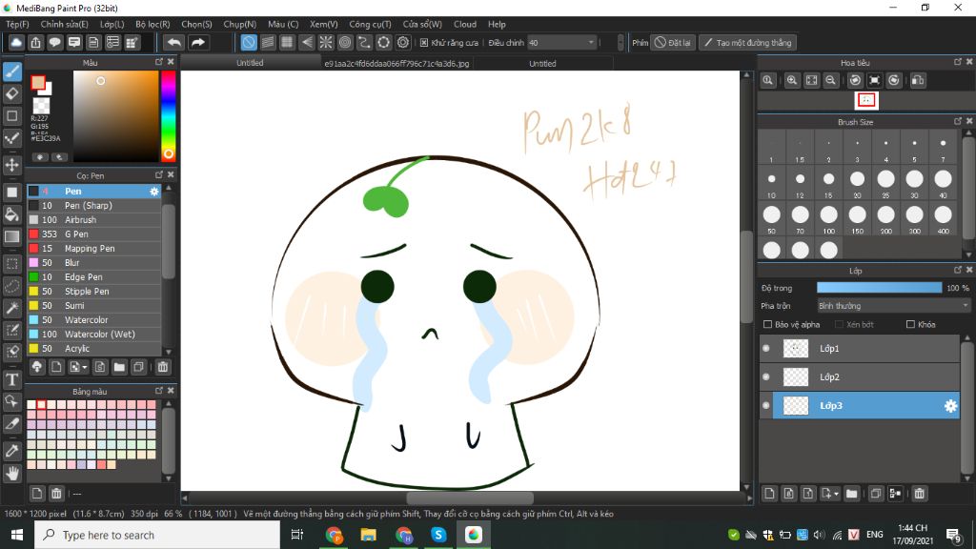The height and width of the screenshot is (549, 976).
Task: Click the Windows taskbar search box
Action: point(157,535)
